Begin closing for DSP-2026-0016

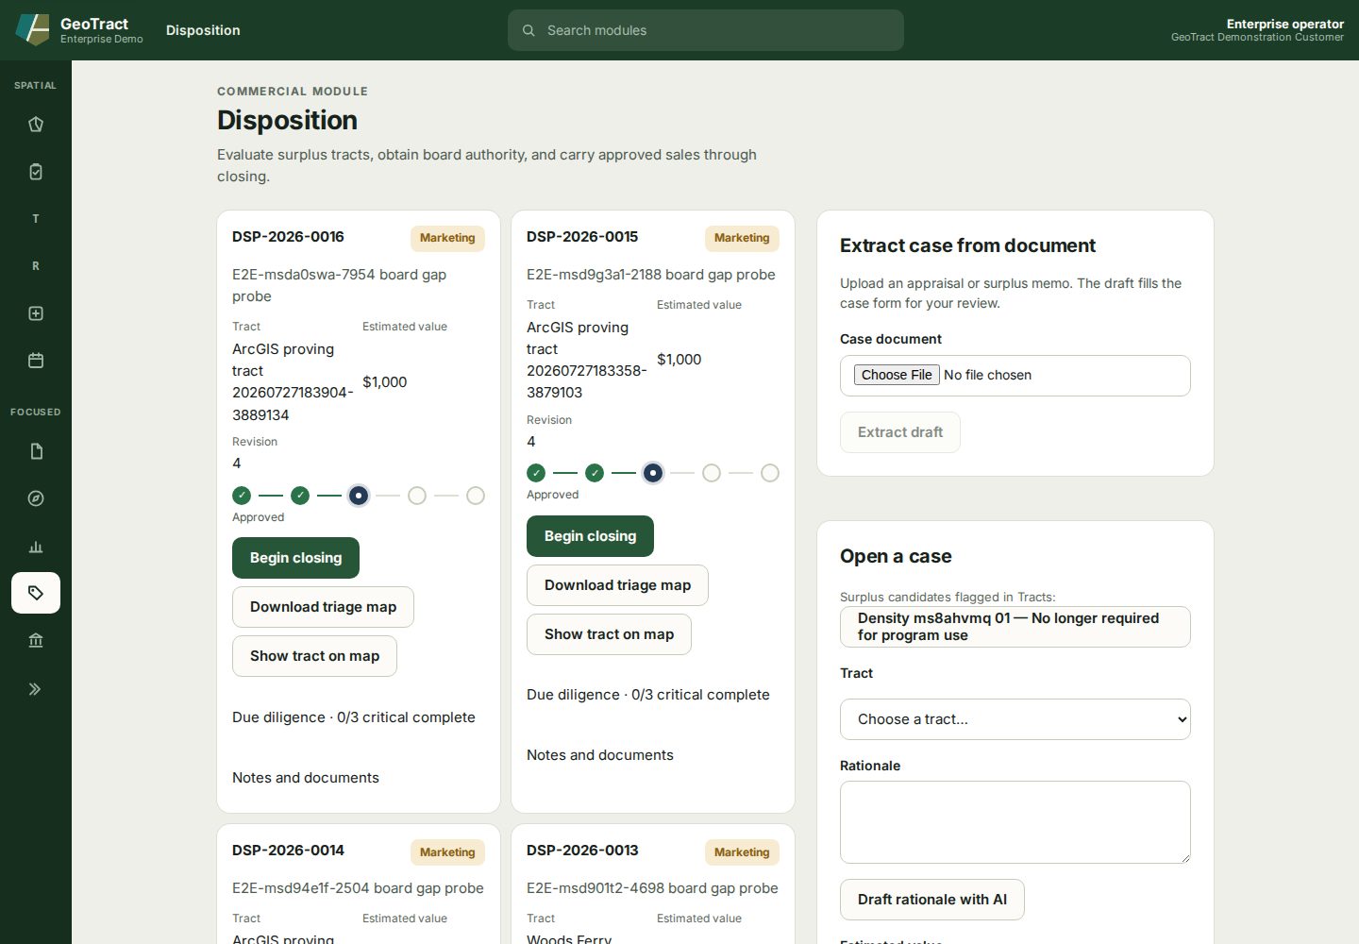tap(295, 558)
